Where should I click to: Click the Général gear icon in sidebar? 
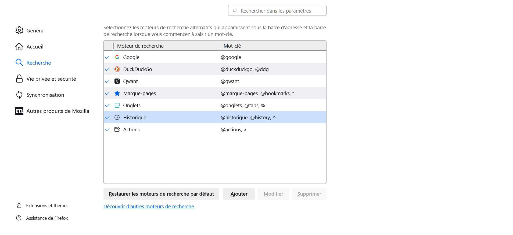[x=19, y=31]
